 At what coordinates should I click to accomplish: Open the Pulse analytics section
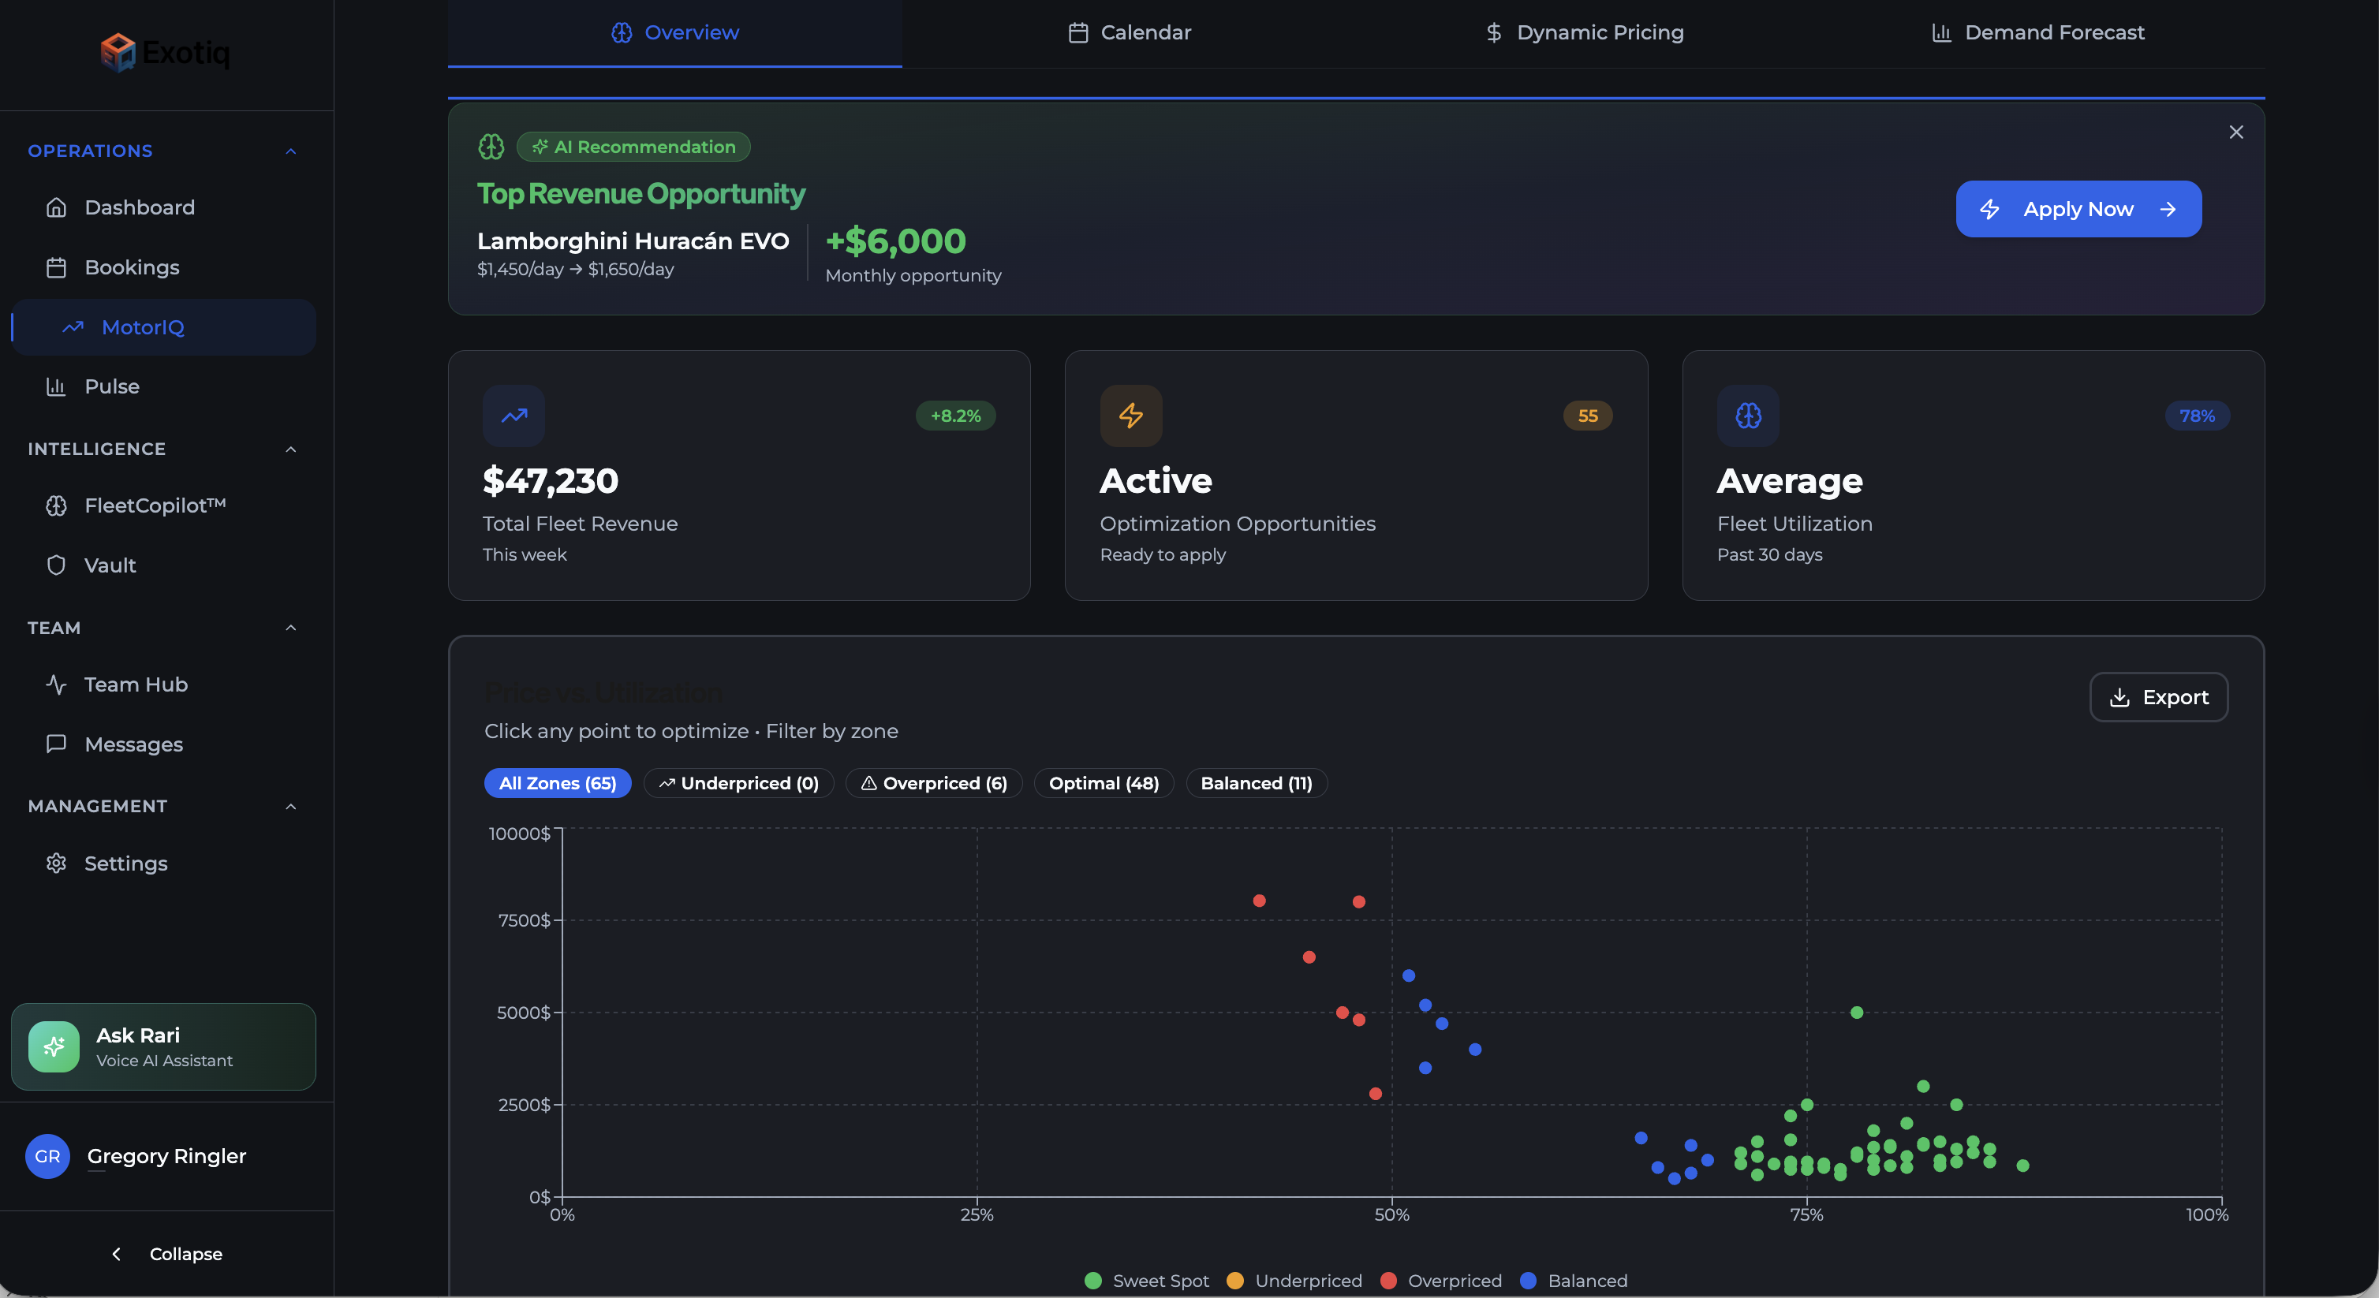click(x=112, y=387)
